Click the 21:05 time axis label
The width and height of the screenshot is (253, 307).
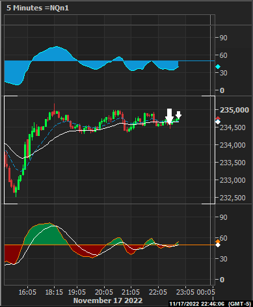(131, 292)
